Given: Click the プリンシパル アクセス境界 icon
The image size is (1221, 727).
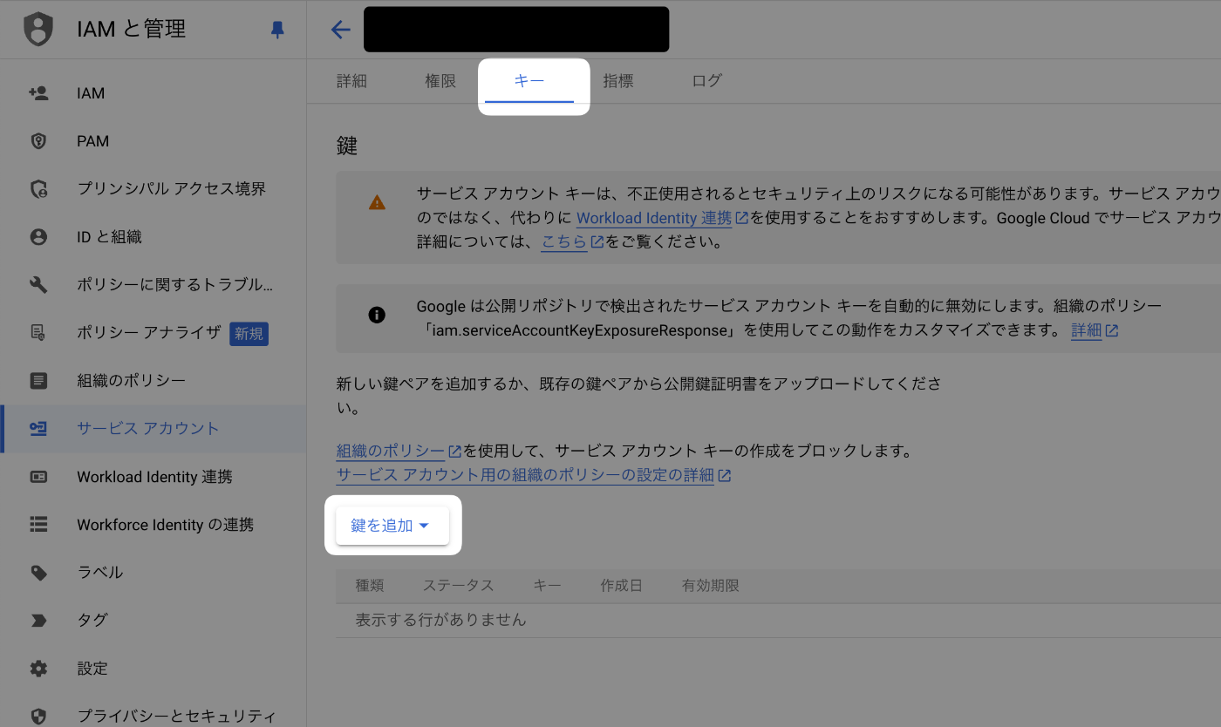Looking at the screenshot, I should (x=38, y=189).
